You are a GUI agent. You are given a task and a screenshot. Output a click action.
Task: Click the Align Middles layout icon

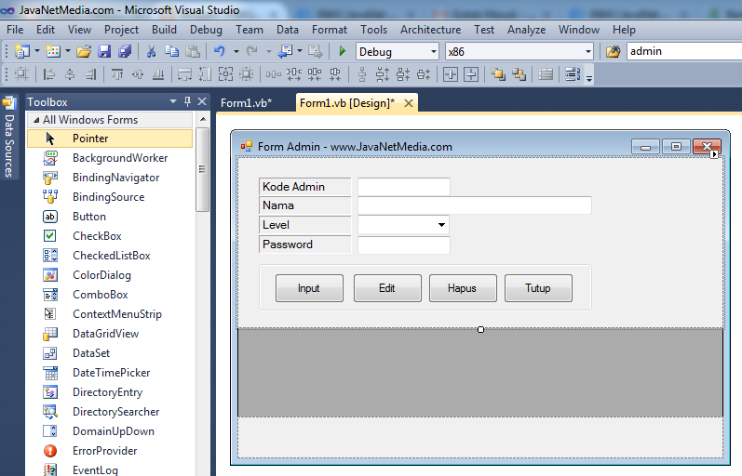coord(138,74)
